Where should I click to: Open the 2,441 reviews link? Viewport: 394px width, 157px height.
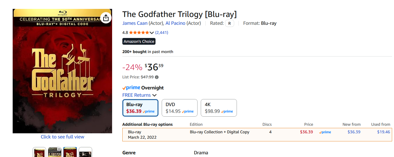click(x=162, y=33)
